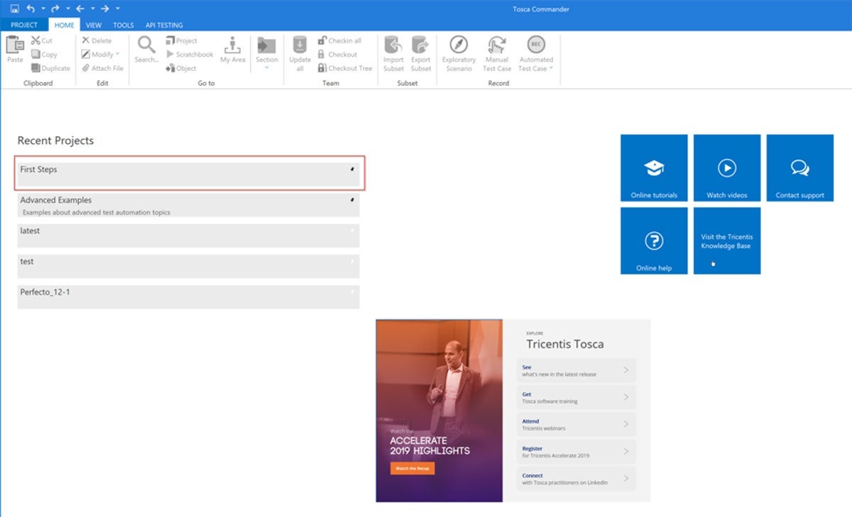Open the Redo history dropdown arrow
This screenshot has width=852, height=517.
67,9
